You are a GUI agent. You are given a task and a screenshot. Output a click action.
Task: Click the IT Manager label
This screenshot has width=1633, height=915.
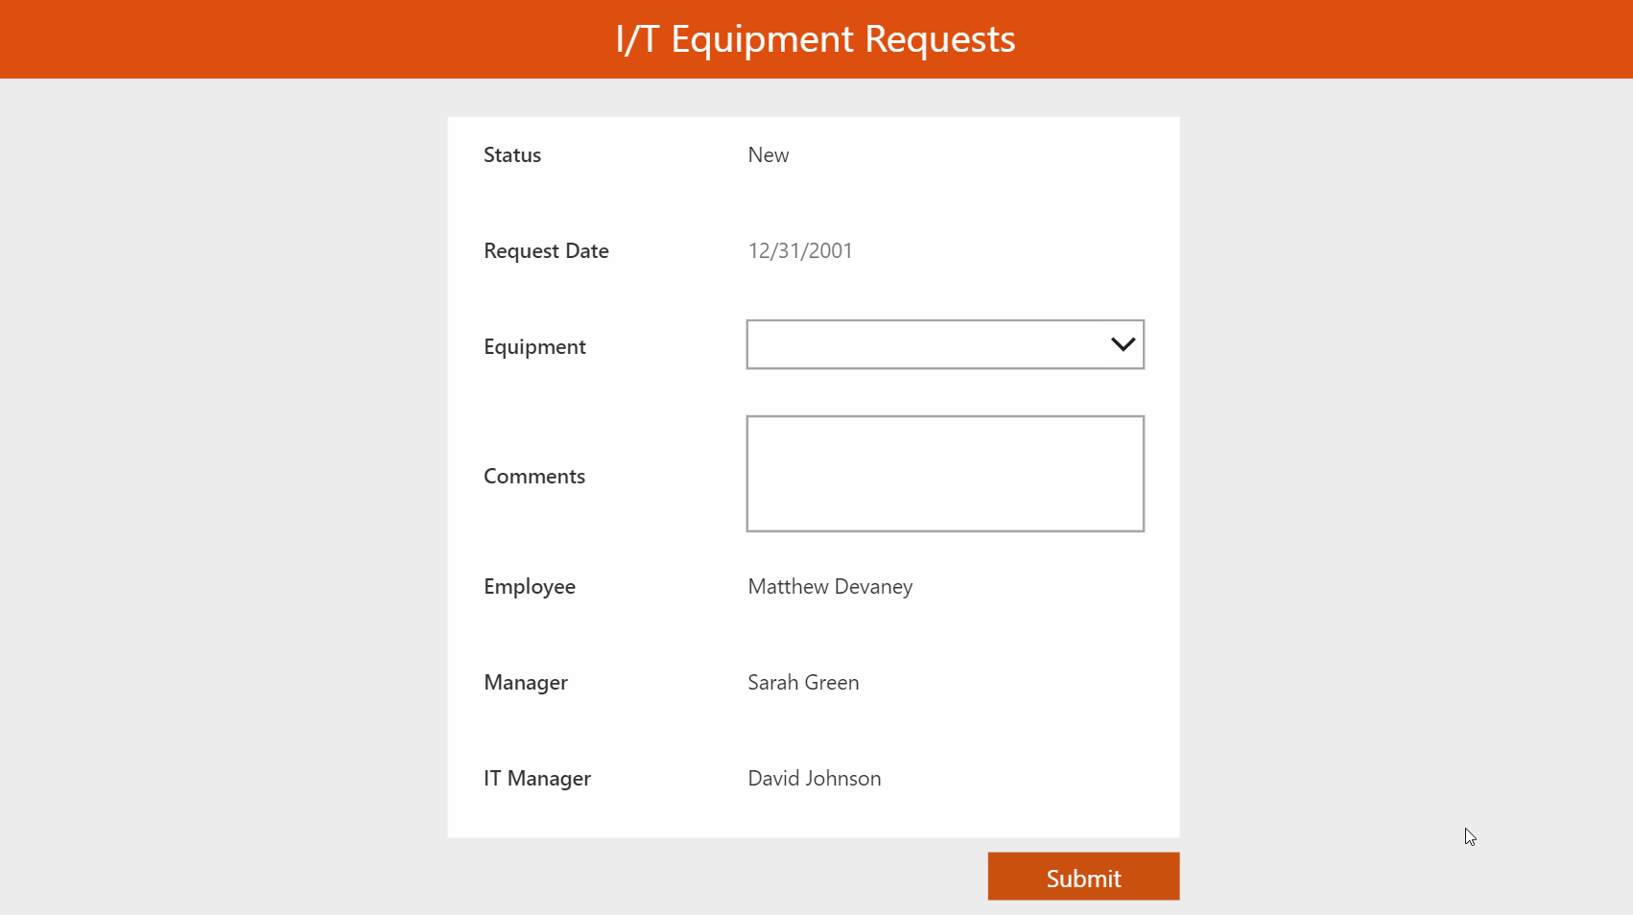536,778
